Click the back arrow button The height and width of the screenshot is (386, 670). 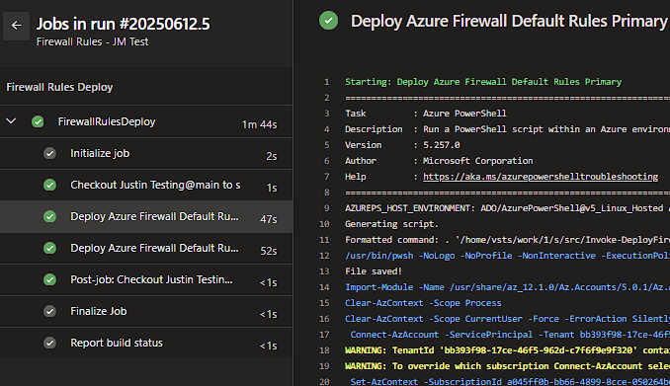pos(16,26)
